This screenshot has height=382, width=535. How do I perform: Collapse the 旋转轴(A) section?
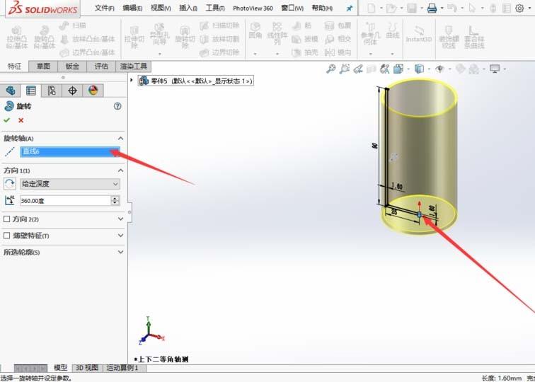(x=120, y=139)
